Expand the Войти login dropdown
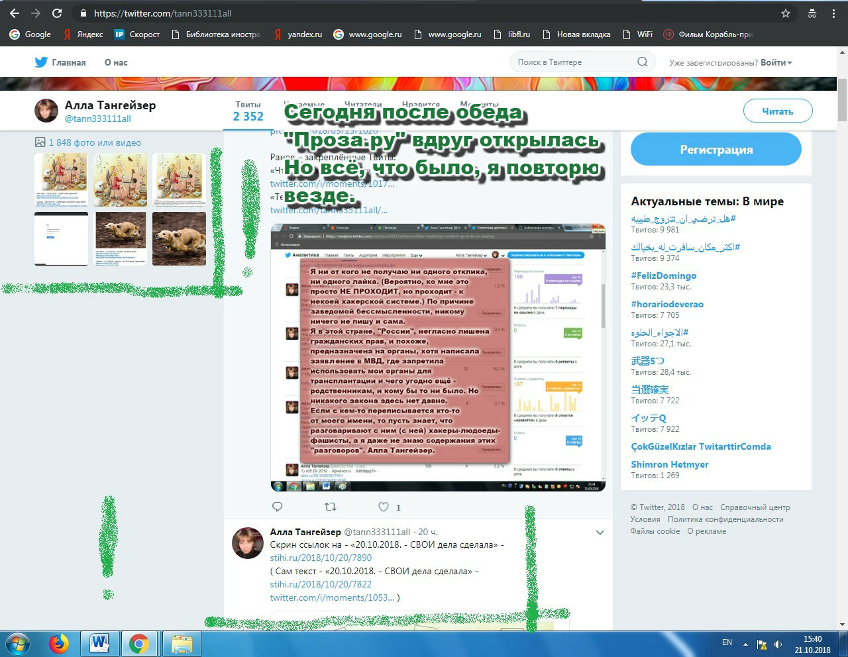 [776, 62]
